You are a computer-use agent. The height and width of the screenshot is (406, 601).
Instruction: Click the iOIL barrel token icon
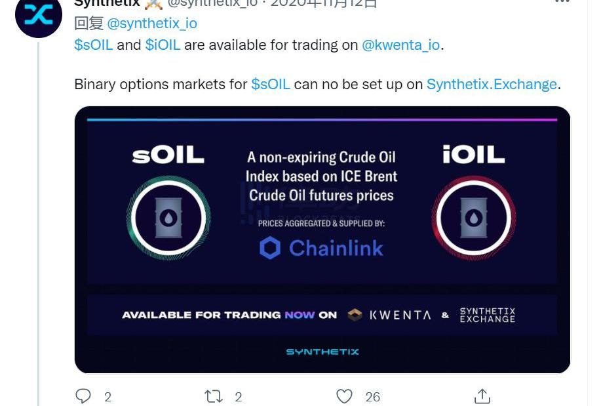point(474,218)
